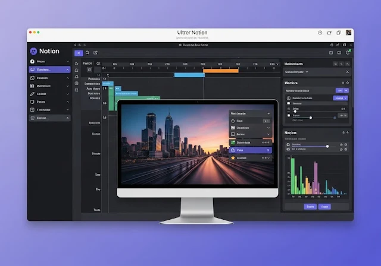The width and height of the screenshot is (381, 266).
Task: Click the speech bubble icon in the left sidebar
Action: tap(32, 102)
